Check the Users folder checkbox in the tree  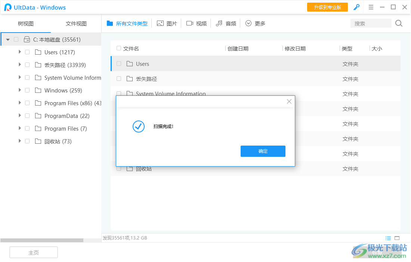coord(27,52)
